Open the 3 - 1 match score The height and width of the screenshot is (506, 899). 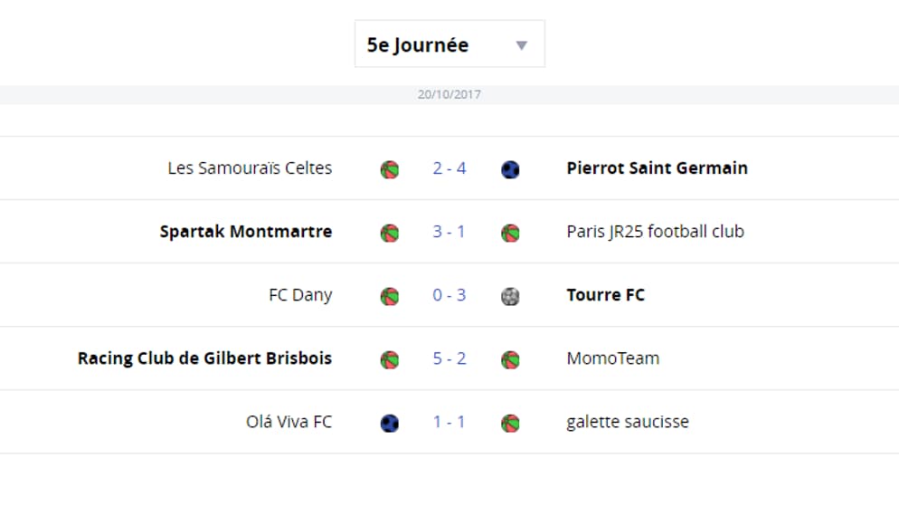coord(449,231)
